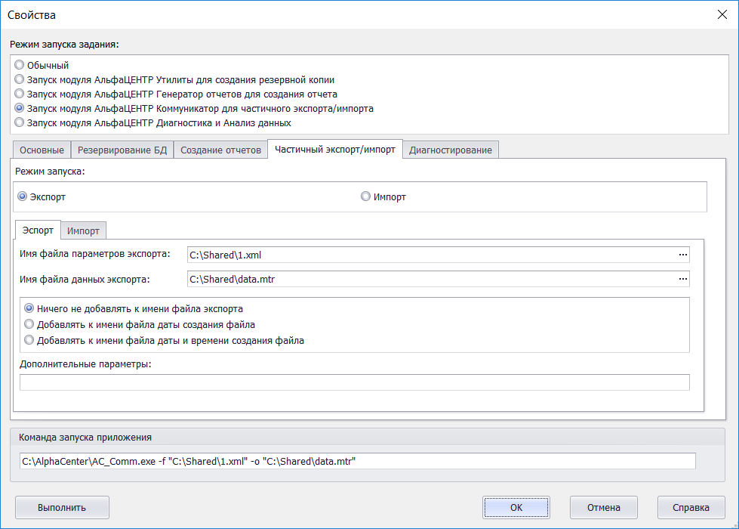Close the Свойства dialog window

tap(720, 14)
